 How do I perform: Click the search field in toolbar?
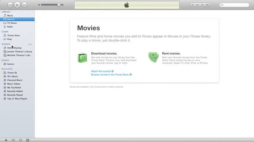coord(234,5)
